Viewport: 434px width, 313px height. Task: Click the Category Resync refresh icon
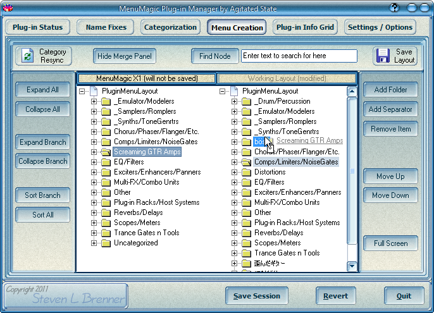coord(28,56)
